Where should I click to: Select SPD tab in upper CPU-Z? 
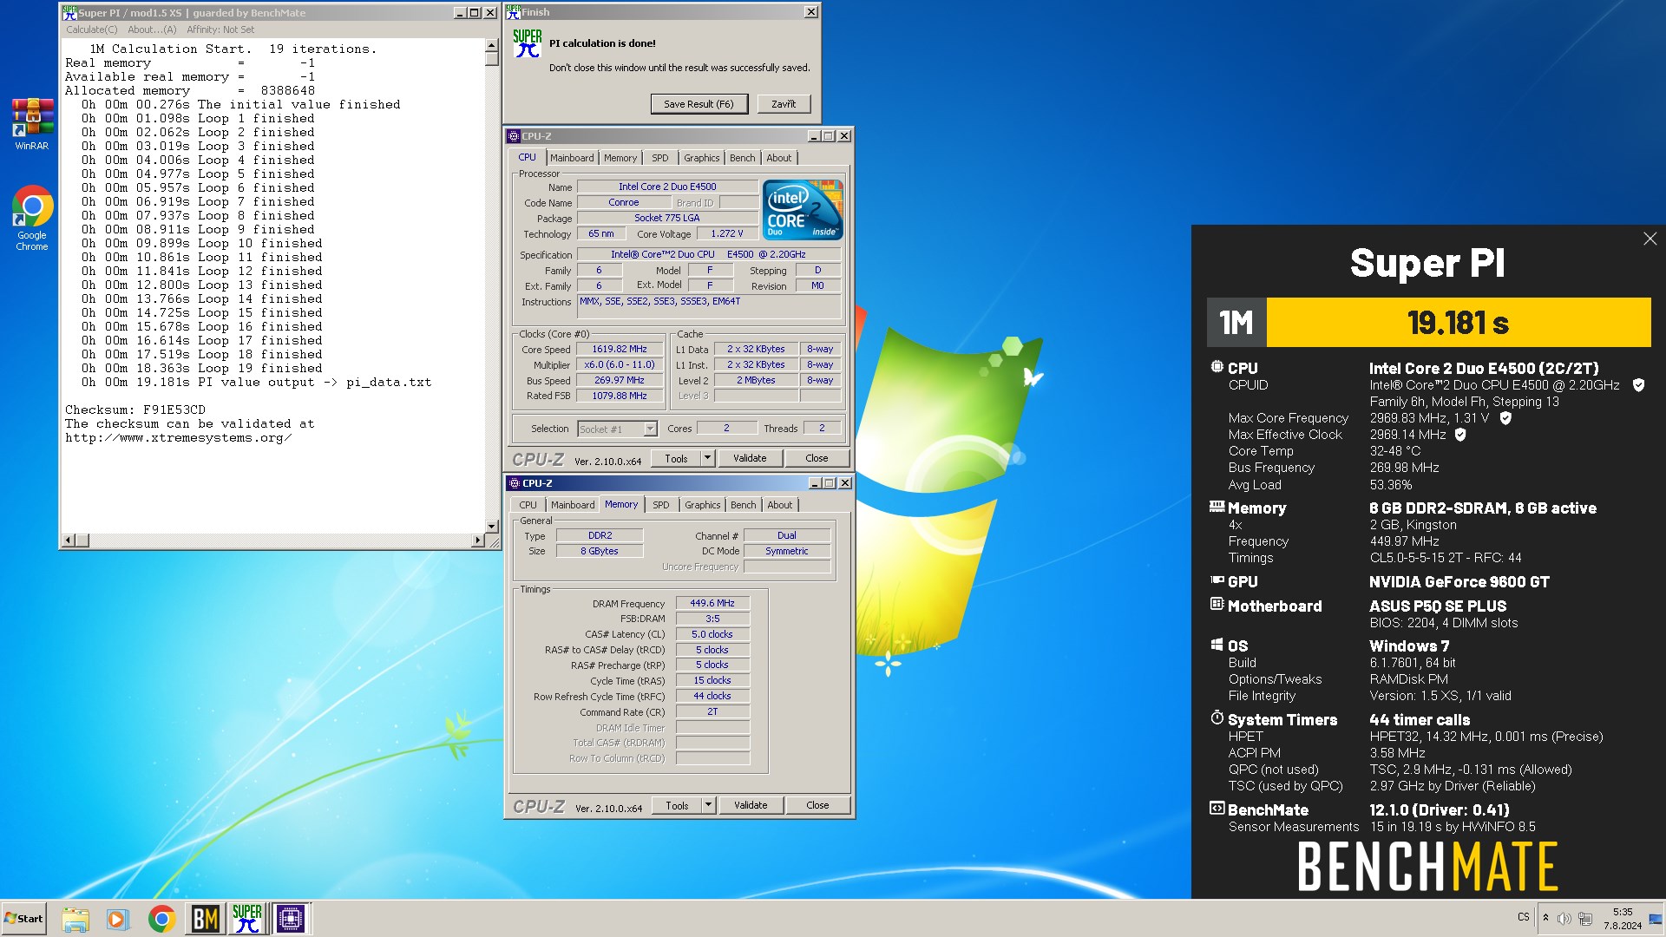tap(660, 158)
